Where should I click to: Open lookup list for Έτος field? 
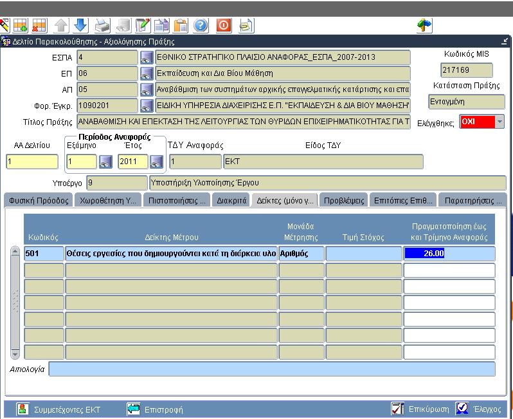[x=156, y=162]
